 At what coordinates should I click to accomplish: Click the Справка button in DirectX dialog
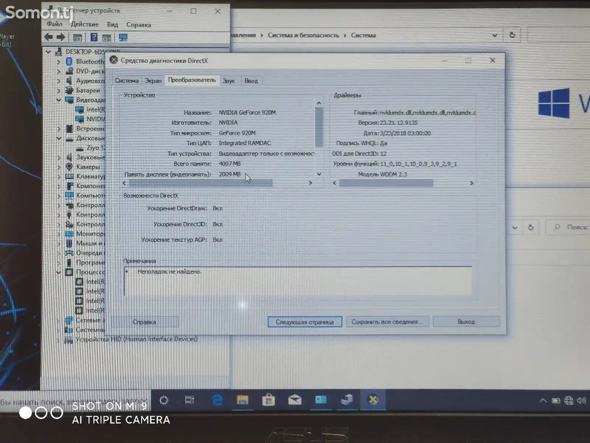click(x=144, y=322)
